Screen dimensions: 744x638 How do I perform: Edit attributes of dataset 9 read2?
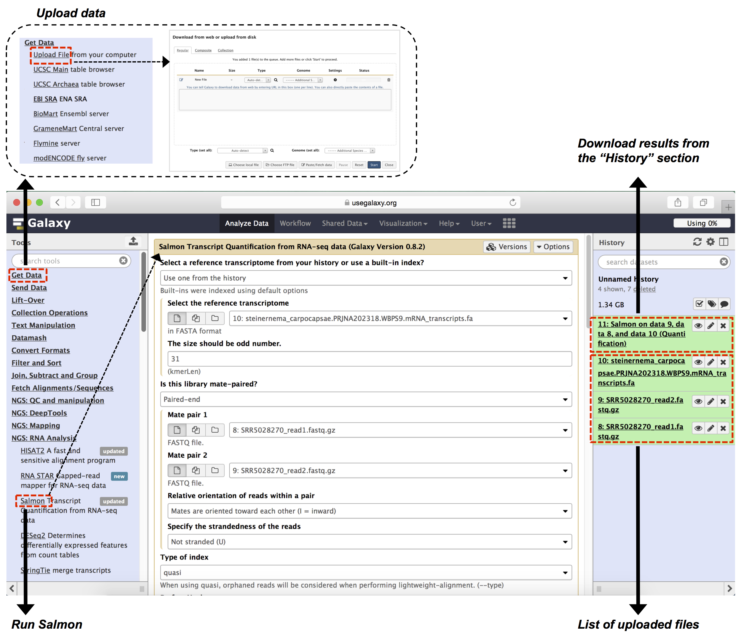coord(711,401)
